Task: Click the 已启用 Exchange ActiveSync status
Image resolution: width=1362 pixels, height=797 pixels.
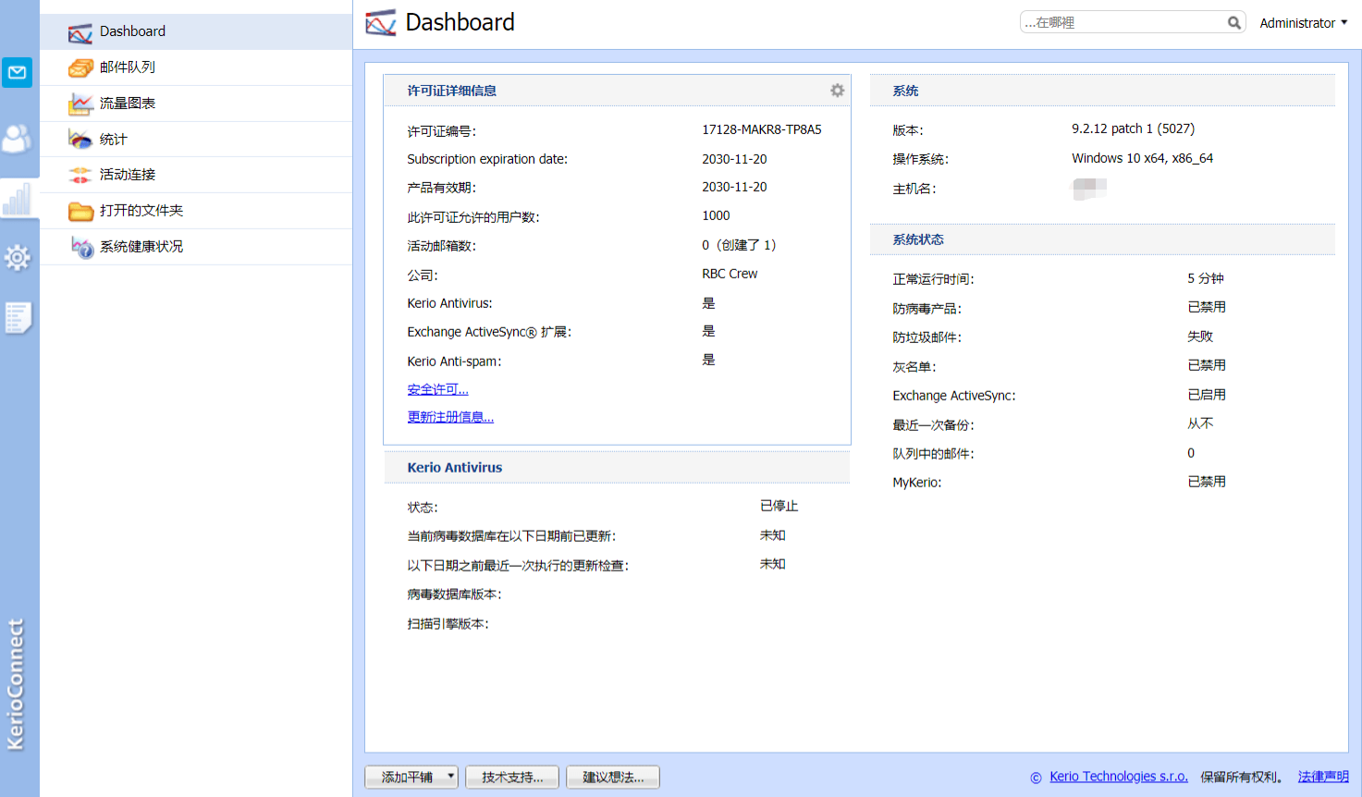Action: tap(1207, 395)
